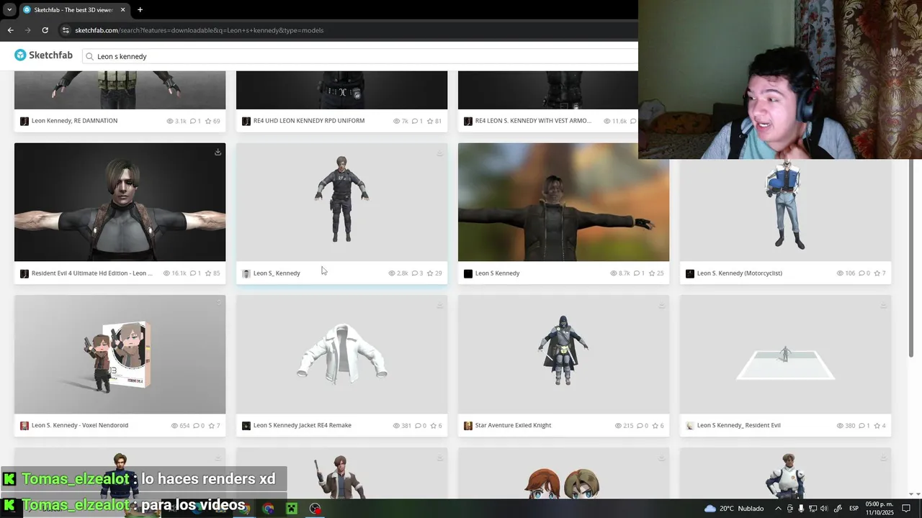Click the ESP language indicator
The image size is (922, 518).
[x=854, y=508]
